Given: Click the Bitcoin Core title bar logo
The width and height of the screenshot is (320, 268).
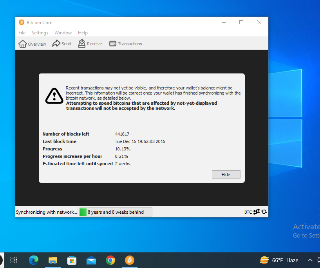Looking at the screenshot, I should pos(22,22).
